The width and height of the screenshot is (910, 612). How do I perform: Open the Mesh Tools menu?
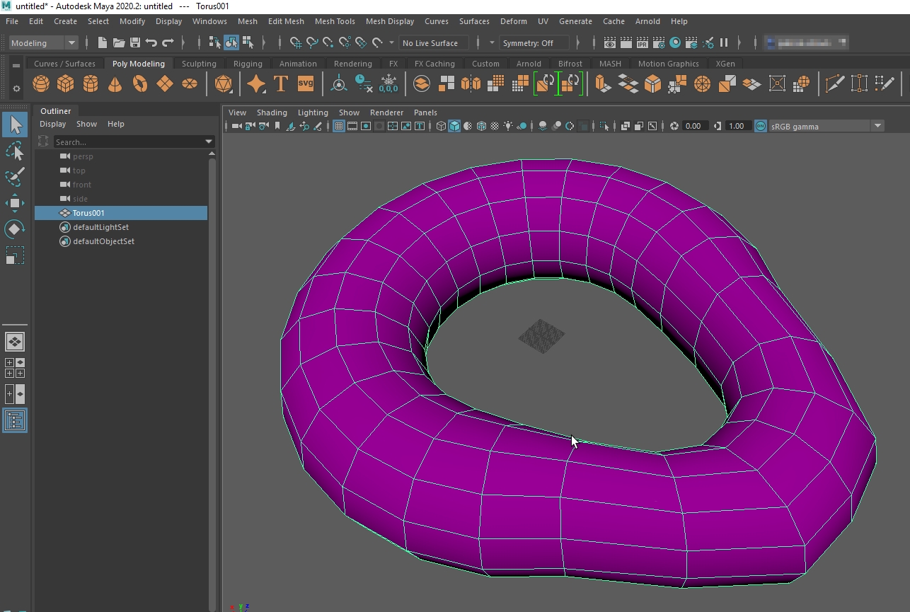click(335, 21)
